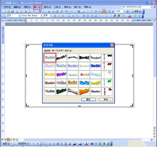Open the 绘图 Draw menu dropdown
The image size is (157, 147).
point(7,144)
